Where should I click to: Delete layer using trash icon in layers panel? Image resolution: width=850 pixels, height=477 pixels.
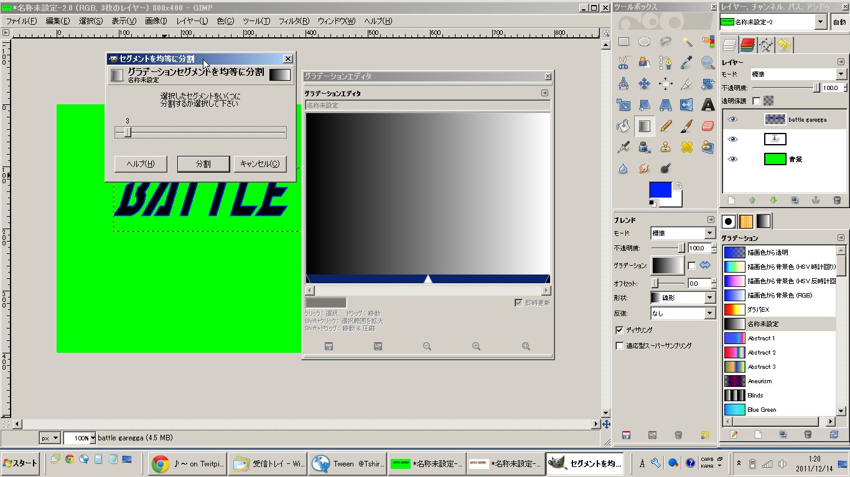[x=837, y=201]
